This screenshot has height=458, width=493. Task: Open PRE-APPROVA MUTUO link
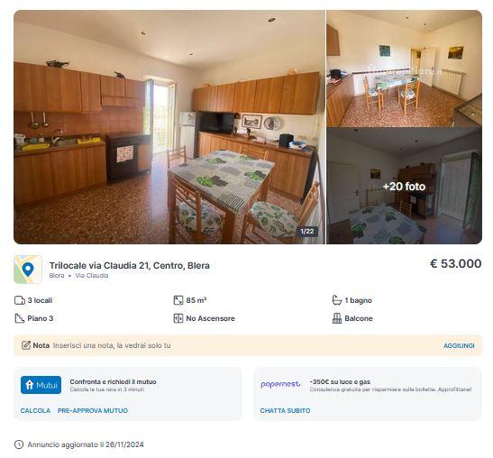pos(93,411)
